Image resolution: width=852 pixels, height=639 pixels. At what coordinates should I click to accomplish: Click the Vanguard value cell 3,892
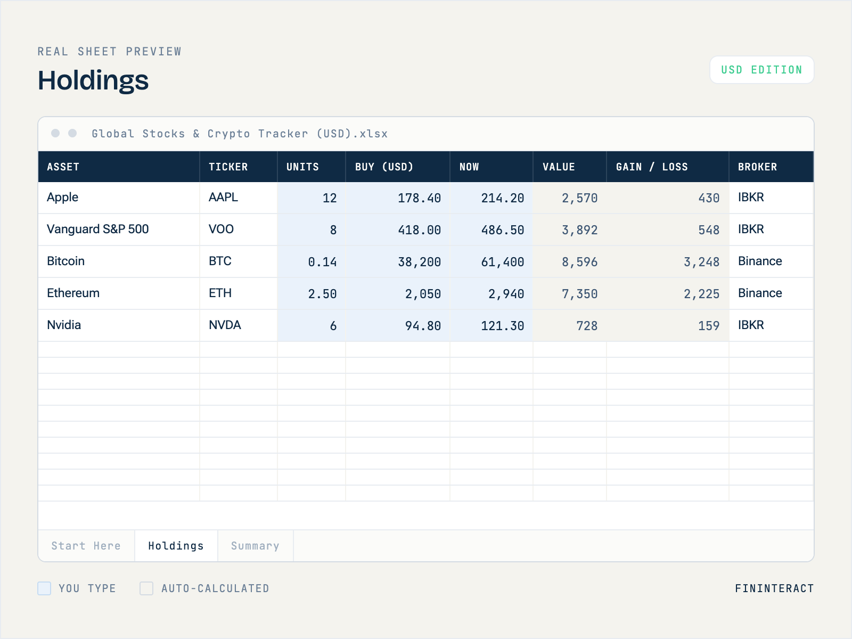pos(570,230)
